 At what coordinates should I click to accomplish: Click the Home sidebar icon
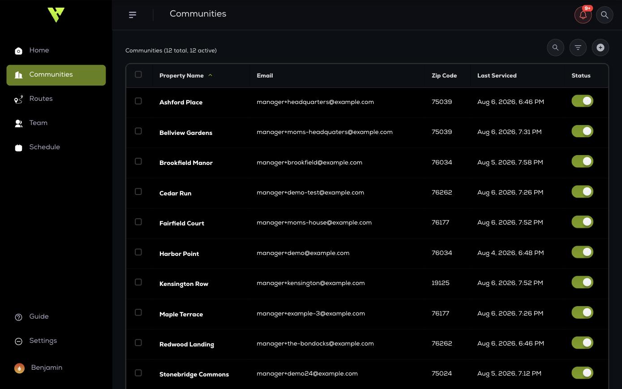(x=18, y=51)
